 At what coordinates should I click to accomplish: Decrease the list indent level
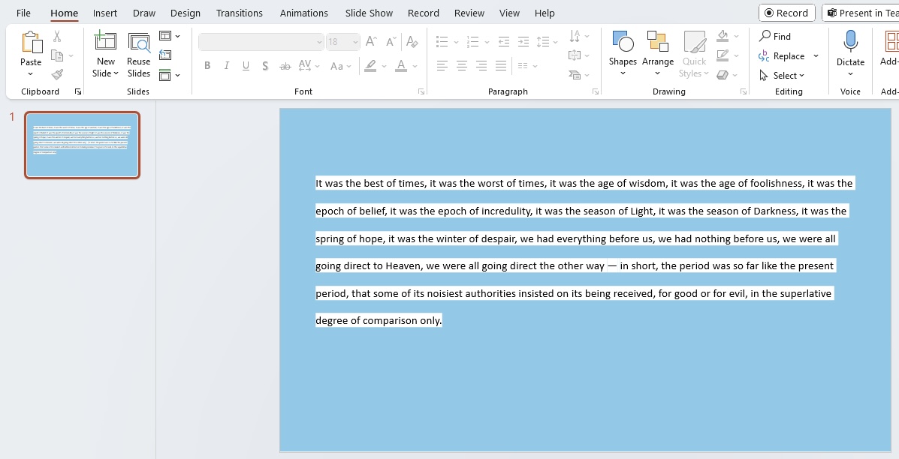pos(503,41)
